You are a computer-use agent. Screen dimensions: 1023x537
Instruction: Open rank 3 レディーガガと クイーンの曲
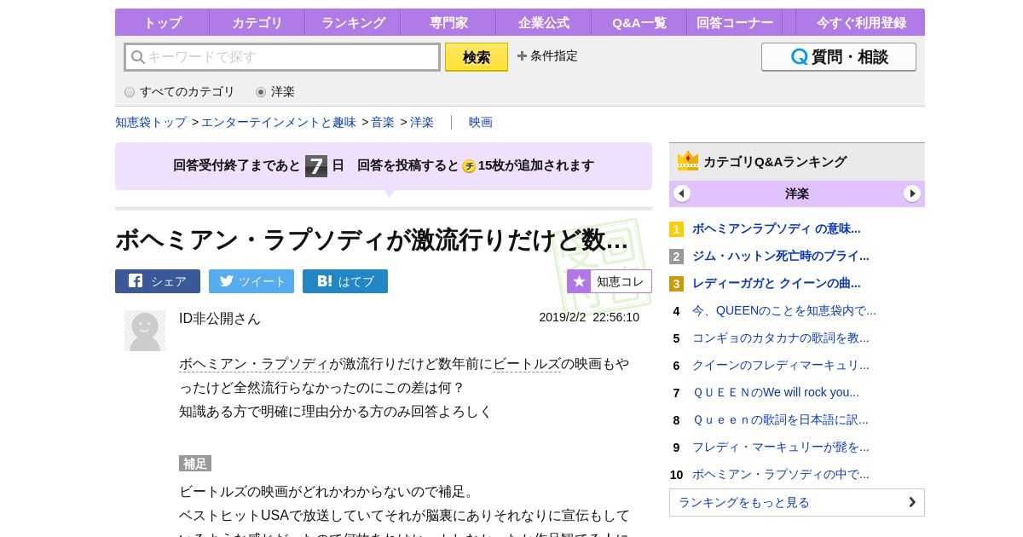point(776,283)
